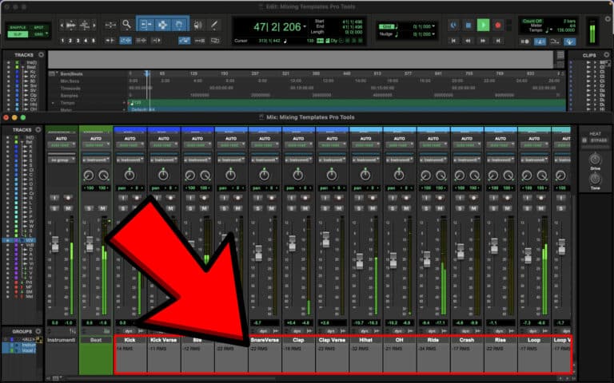Screen dimensions: 614x383
Task: Select the Clap Verse track name
Action: [332, 340]
